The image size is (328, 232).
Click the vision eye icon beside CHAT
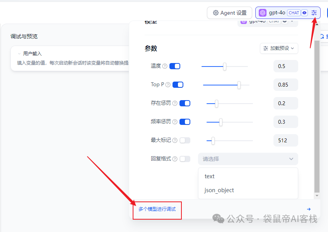pyautogui.click(x=305, y=13)
